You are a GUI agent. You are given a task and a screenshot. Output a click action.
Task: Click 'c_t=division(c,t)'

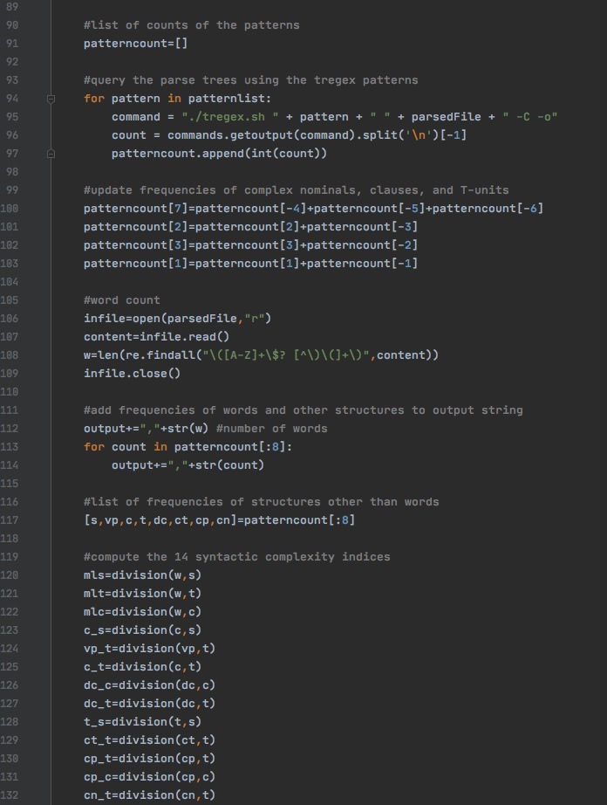(x=142, y=667)
